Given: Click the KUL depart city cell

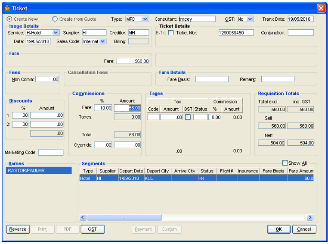Looking at the screenshot, I should 158,178.
